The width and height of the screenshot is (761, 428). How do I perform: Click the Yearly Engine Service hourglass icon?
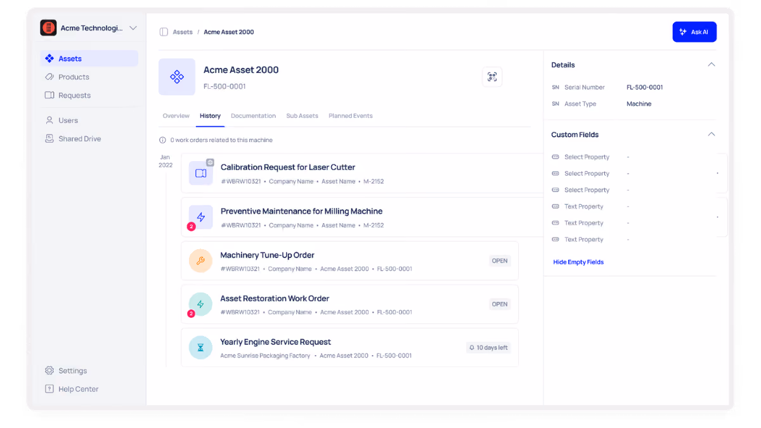pyautogui.click(x=200, y=347)
